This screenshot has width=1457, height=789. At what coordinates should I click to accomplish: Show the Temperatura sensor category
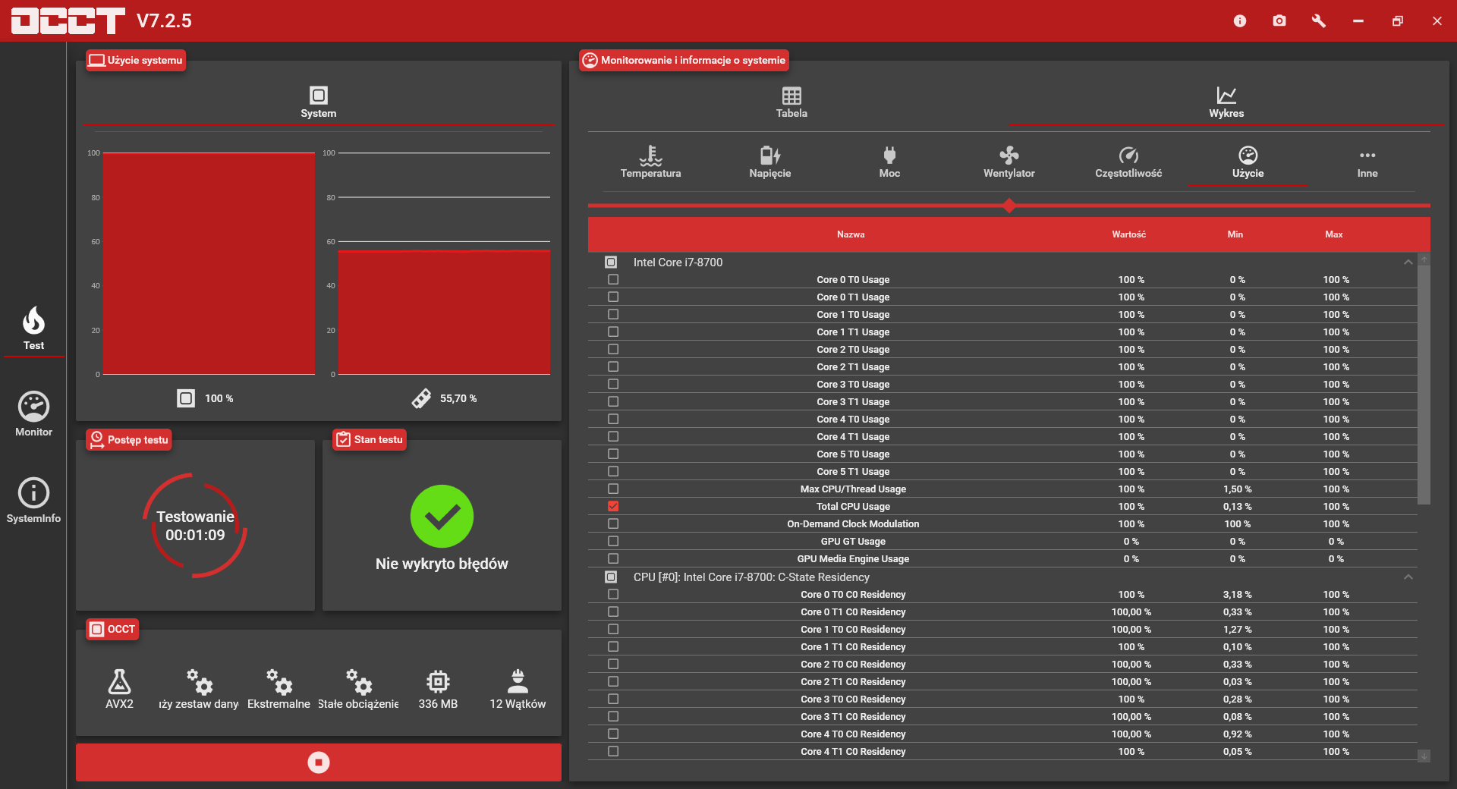[x=650, y=162]
